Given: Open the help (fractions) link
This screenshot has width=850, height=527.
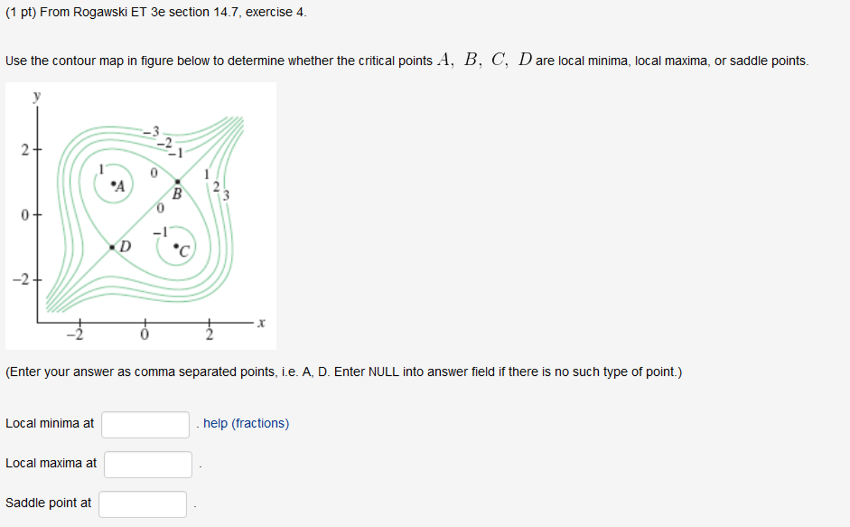Looking at the screenshot, I should click(246, 424).
